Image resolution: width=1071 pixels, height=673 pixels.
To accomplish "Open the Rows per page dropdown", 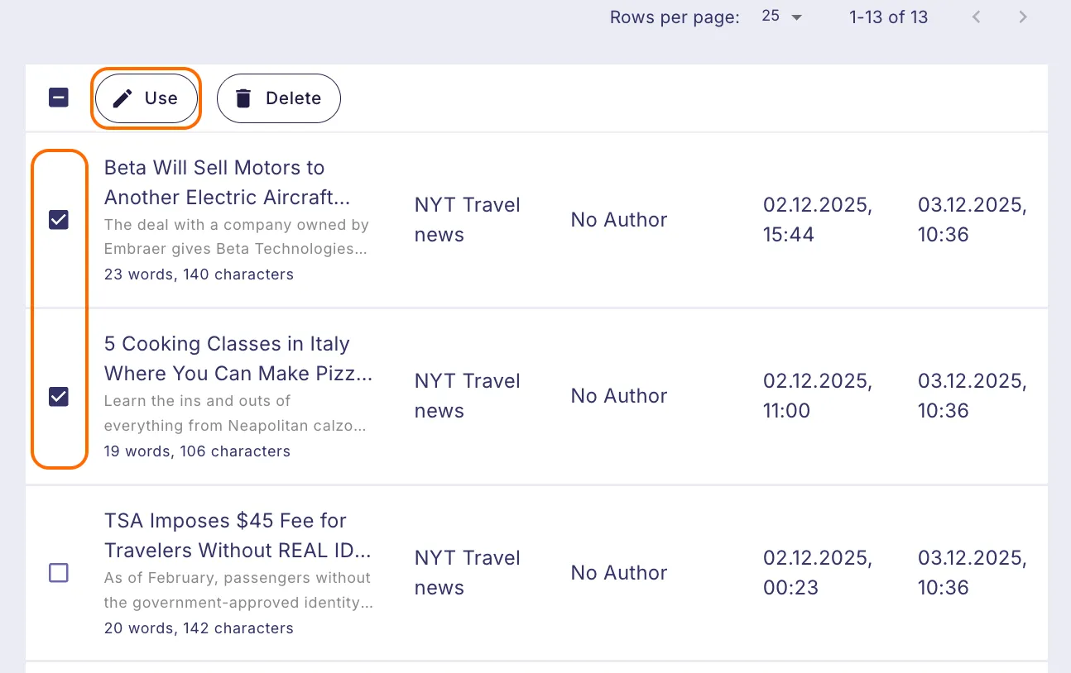I will coord(782,17).
